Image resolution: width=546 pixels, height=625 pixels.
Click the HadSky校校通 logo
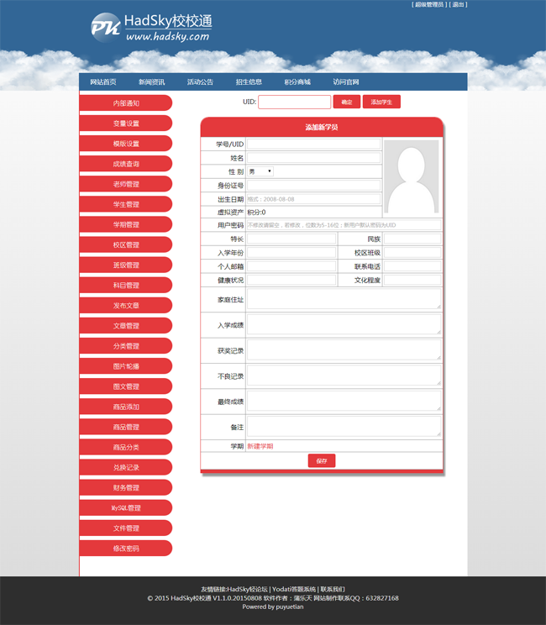click(152, 28)
